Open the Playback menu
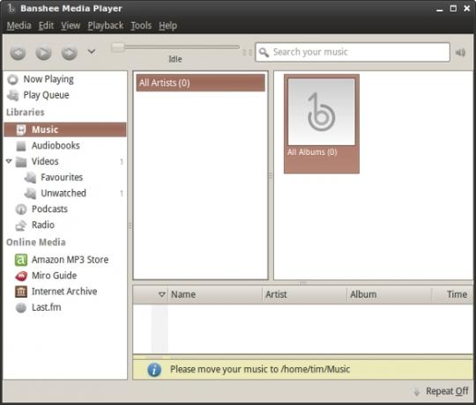The image size is (476, 405). (x=106, y=26)
